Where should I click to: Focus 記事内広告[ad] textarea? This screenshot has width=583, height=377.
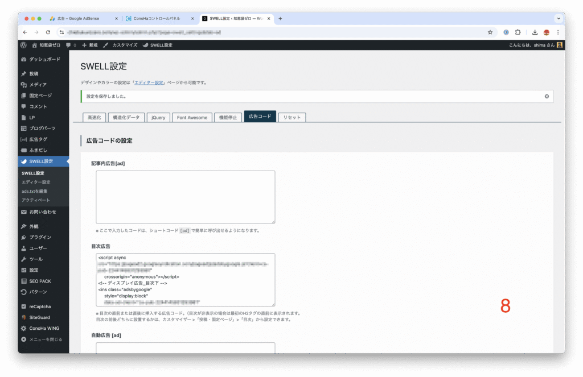[186, 197]
